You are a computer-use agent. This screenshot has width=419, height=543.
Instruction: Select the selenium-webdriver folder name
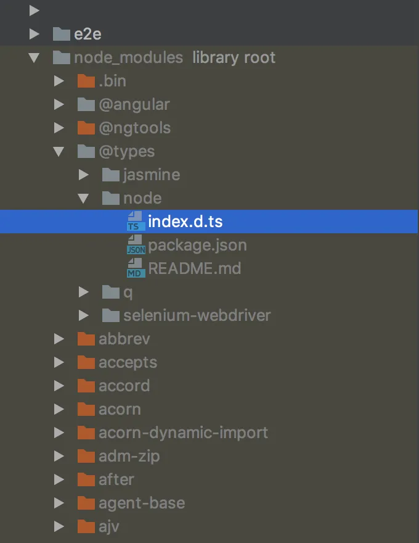pyautogui.click(x=197, y=316)
